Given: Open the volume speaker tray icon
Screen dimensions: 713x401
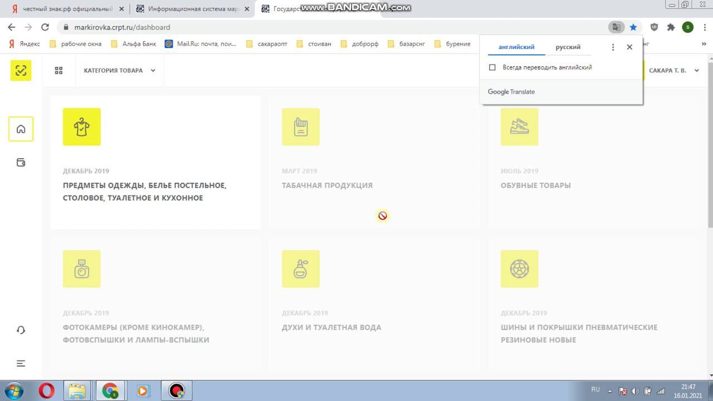Looking at the screenshot, I should pos(635,391).
